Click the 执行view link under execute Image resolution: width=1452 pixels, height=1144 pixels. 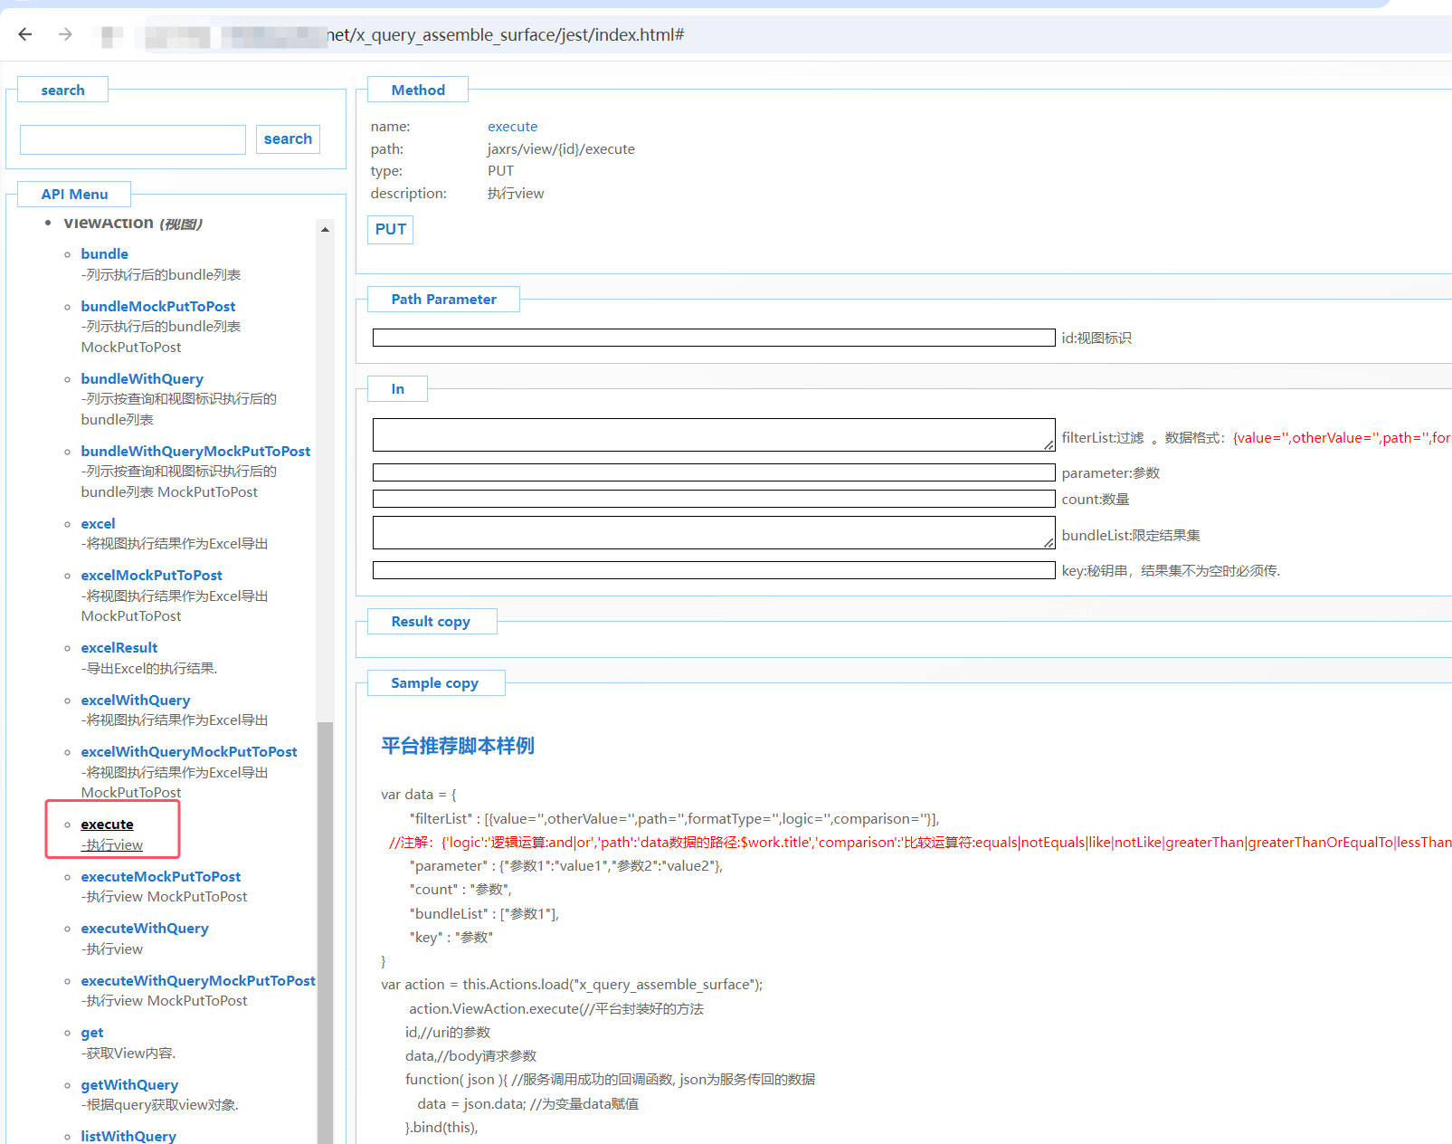(112, 845)
